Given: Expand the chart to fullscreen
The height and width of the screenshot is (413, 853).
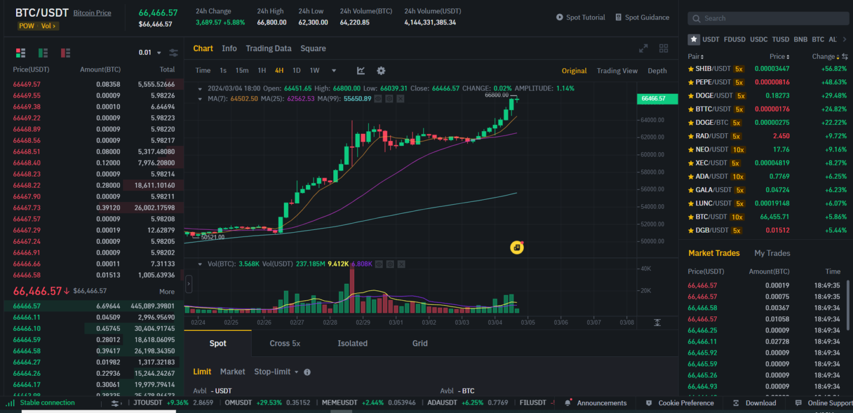Looking at the screenshot, I should click(643, 48).
